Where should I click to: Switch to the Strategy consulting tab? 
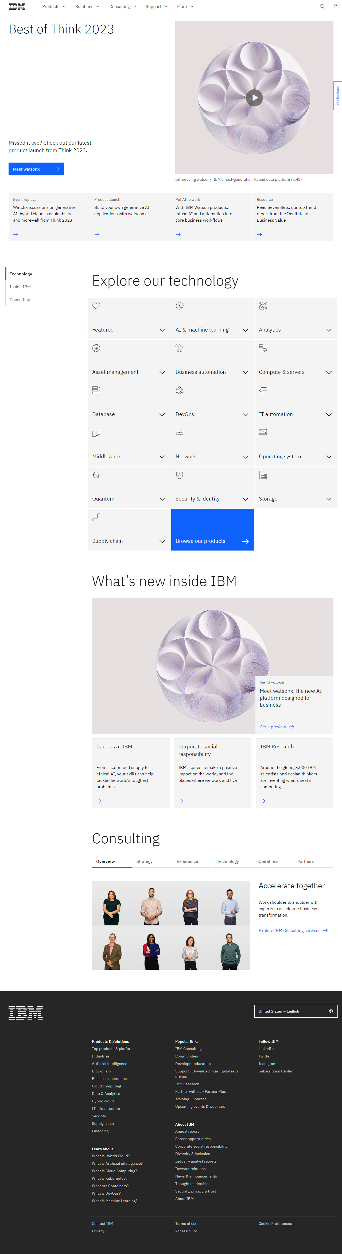click(x=145, y=861)
